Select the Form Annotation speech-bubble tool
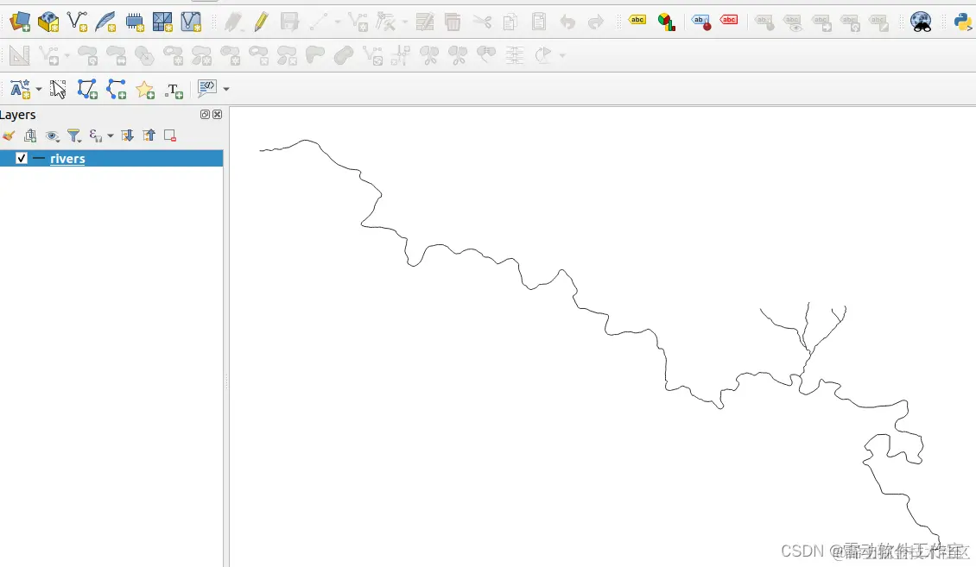Screen dimensions: 976x567 (x=206, y=88)
